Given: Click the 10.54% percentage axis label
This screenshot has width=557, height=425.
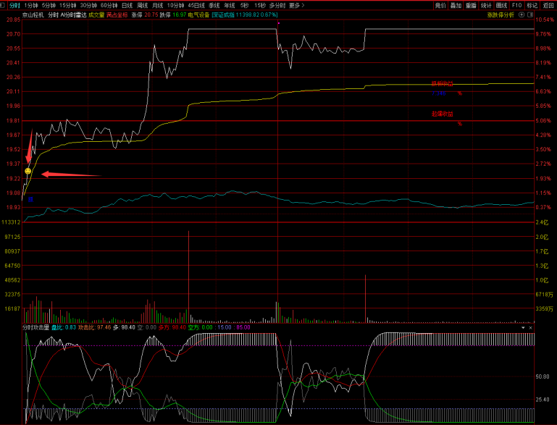Looking at the screenshot, I should (x=545, y=20).
